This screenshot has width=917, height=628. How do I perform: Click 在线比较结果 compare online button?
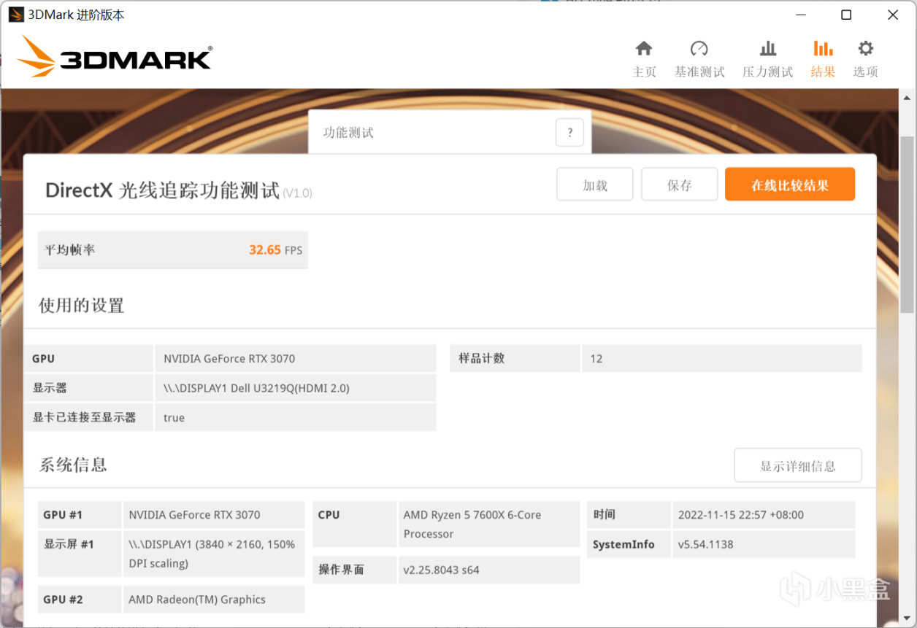click(x=790, y=185)
